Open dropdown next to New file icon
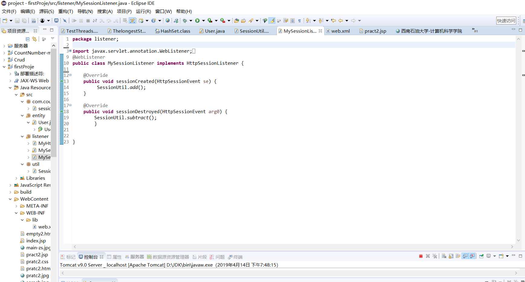This screenshot has height=282, width=525. point(11,21)
